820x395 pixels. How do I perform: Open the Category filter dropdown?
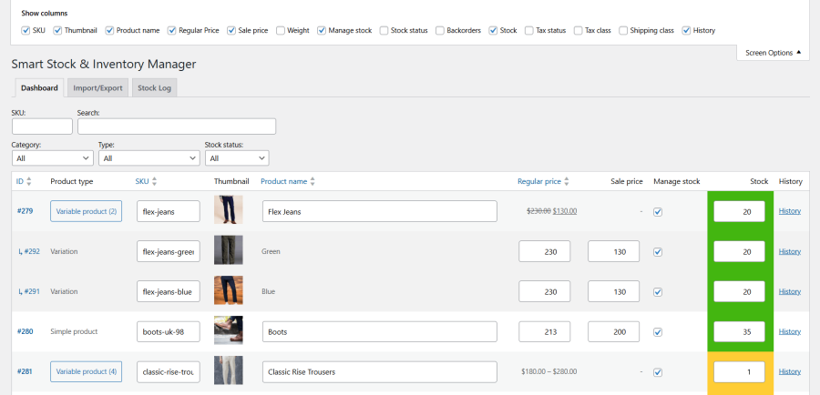point(51,158)
